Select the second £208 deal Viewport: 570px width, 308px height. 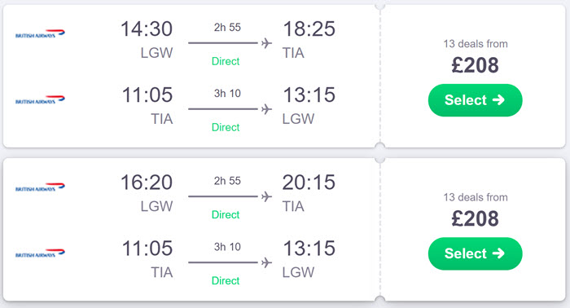pyautogui.click(x=475, y=253)
